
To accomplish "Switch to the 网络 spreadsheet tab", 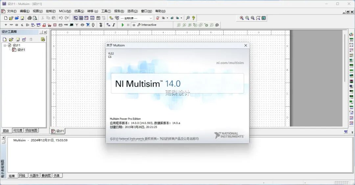I will (22, 175).
